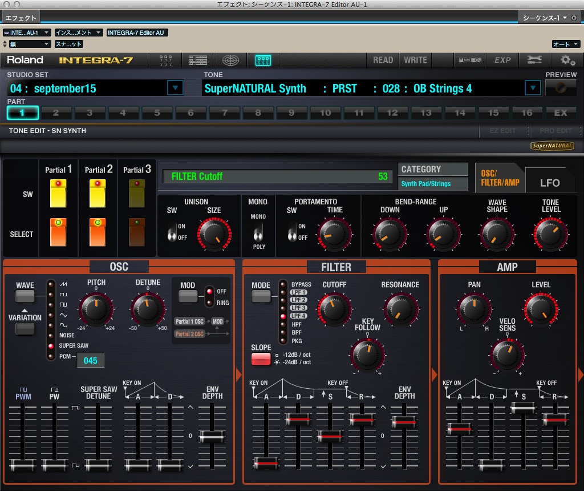584x491 pixels.
Task: Toggle Partial 3 SW switch
Action: click(x=137, y=194)
